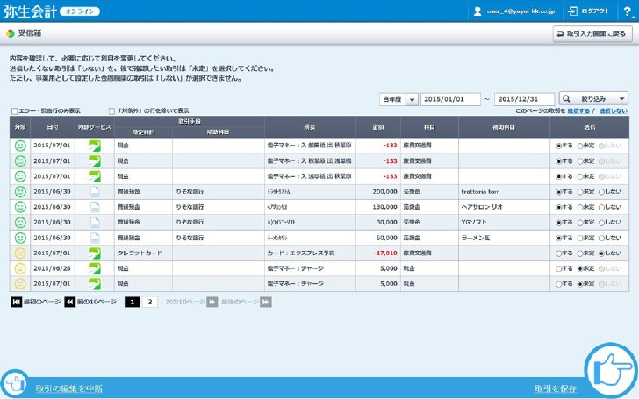Click the logout door-arrow icon
Viewport: 639px width, 399px height.
pyautogui.click(x=572, y=11)
